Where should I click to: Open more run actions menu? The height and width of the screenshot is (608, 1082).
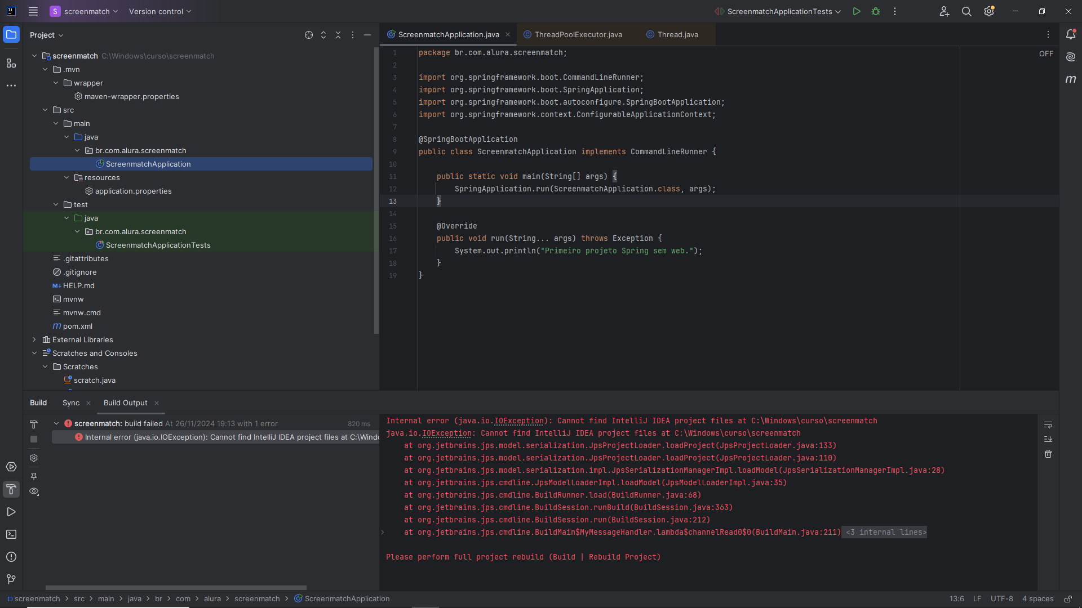pyautogui.click(x=895, y=11)
